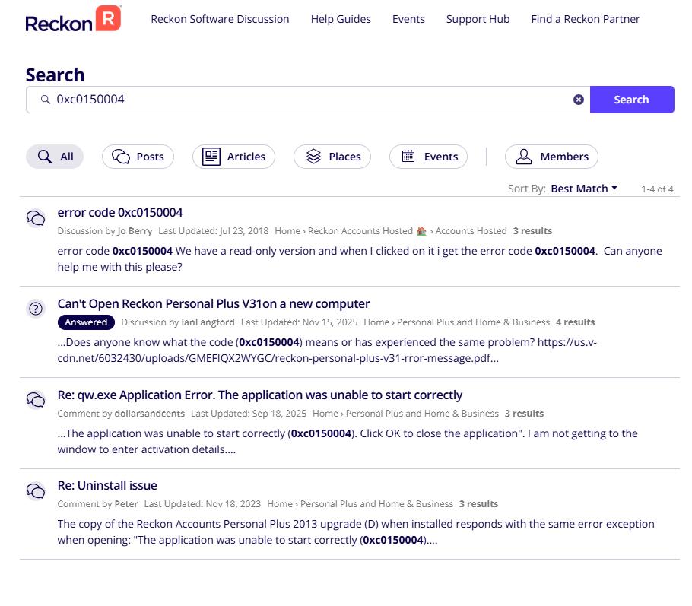The image size is (692, 606).
Task: Select the All filter tab
Action: tap(55, 157)
